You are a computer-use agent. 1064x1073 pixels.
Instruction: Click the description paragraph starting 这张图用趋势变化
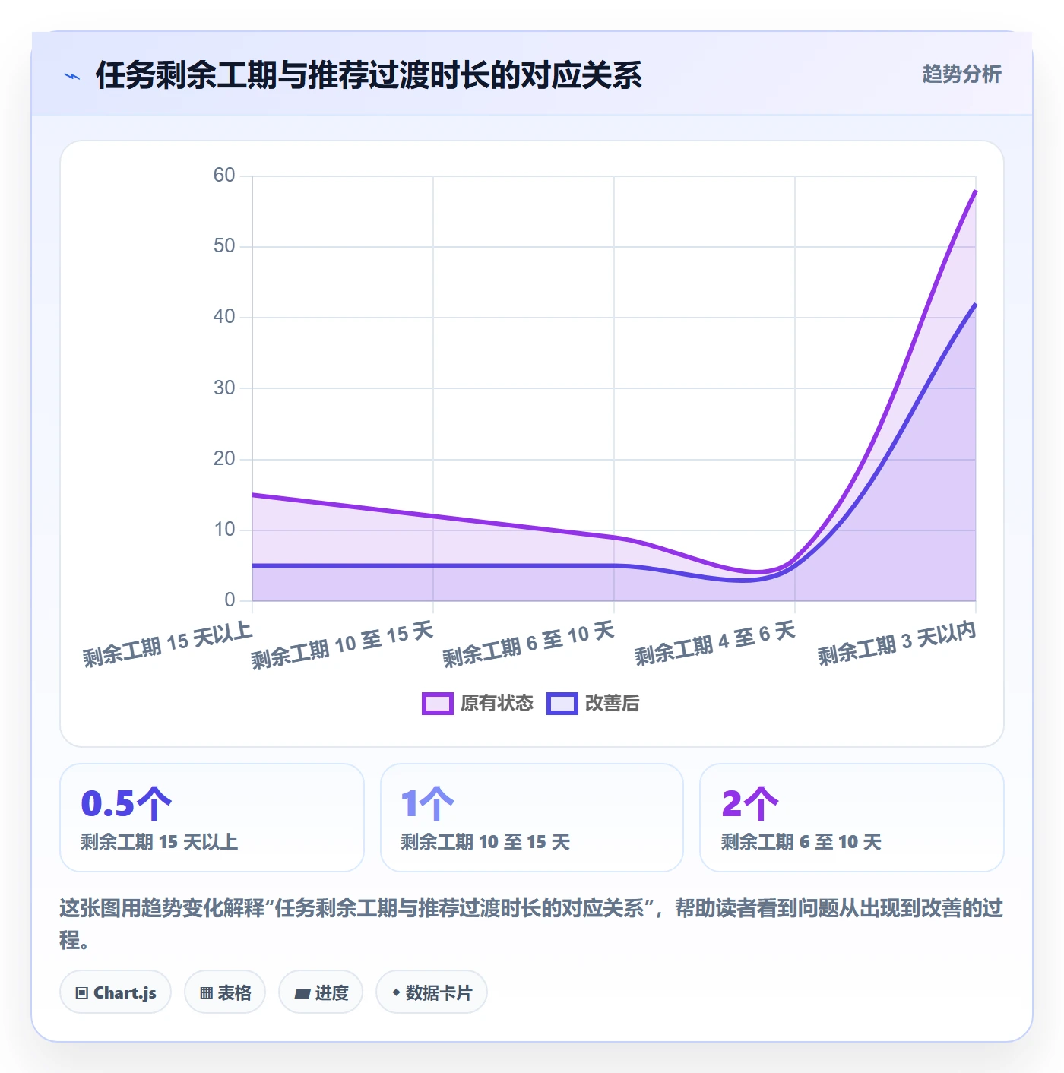point(531,923)
